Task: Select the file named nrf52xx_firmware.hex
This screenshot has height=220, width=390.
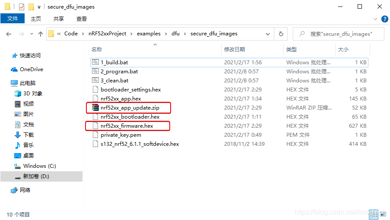Action: (127, 126)
